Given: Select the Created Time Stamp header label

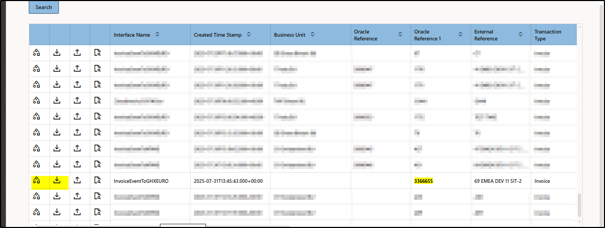Looking at the screenshot, I should pos(218,35).
